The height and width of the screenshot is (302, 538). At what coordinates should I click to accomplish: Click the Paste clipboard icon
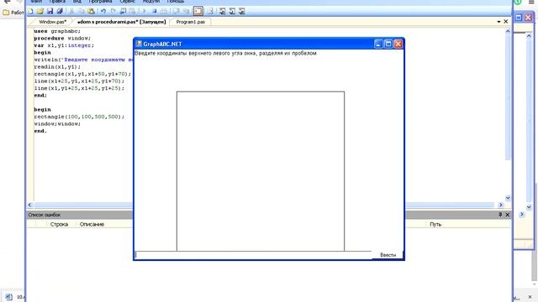91,11
